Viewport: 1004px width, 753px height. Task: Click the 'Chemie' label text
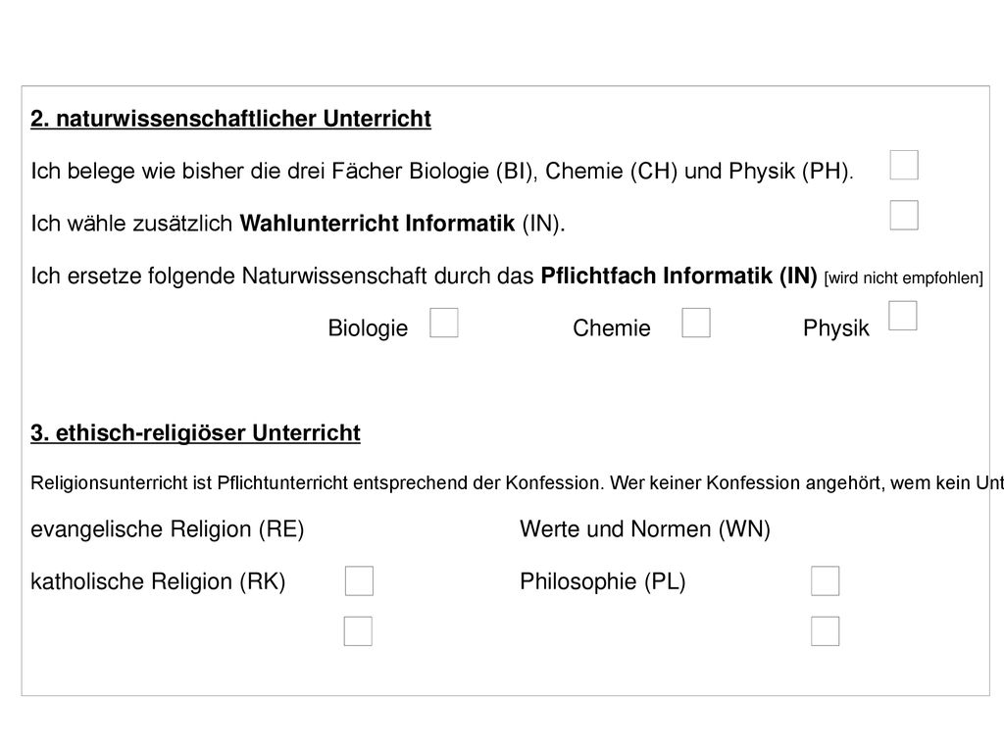pos(612,328)
